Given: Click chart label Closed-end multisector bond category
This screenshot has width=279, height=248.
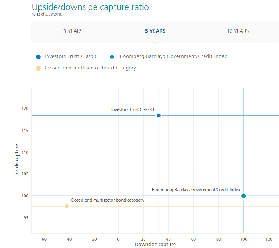Looking at the screenshot, I should pos(107,200).
